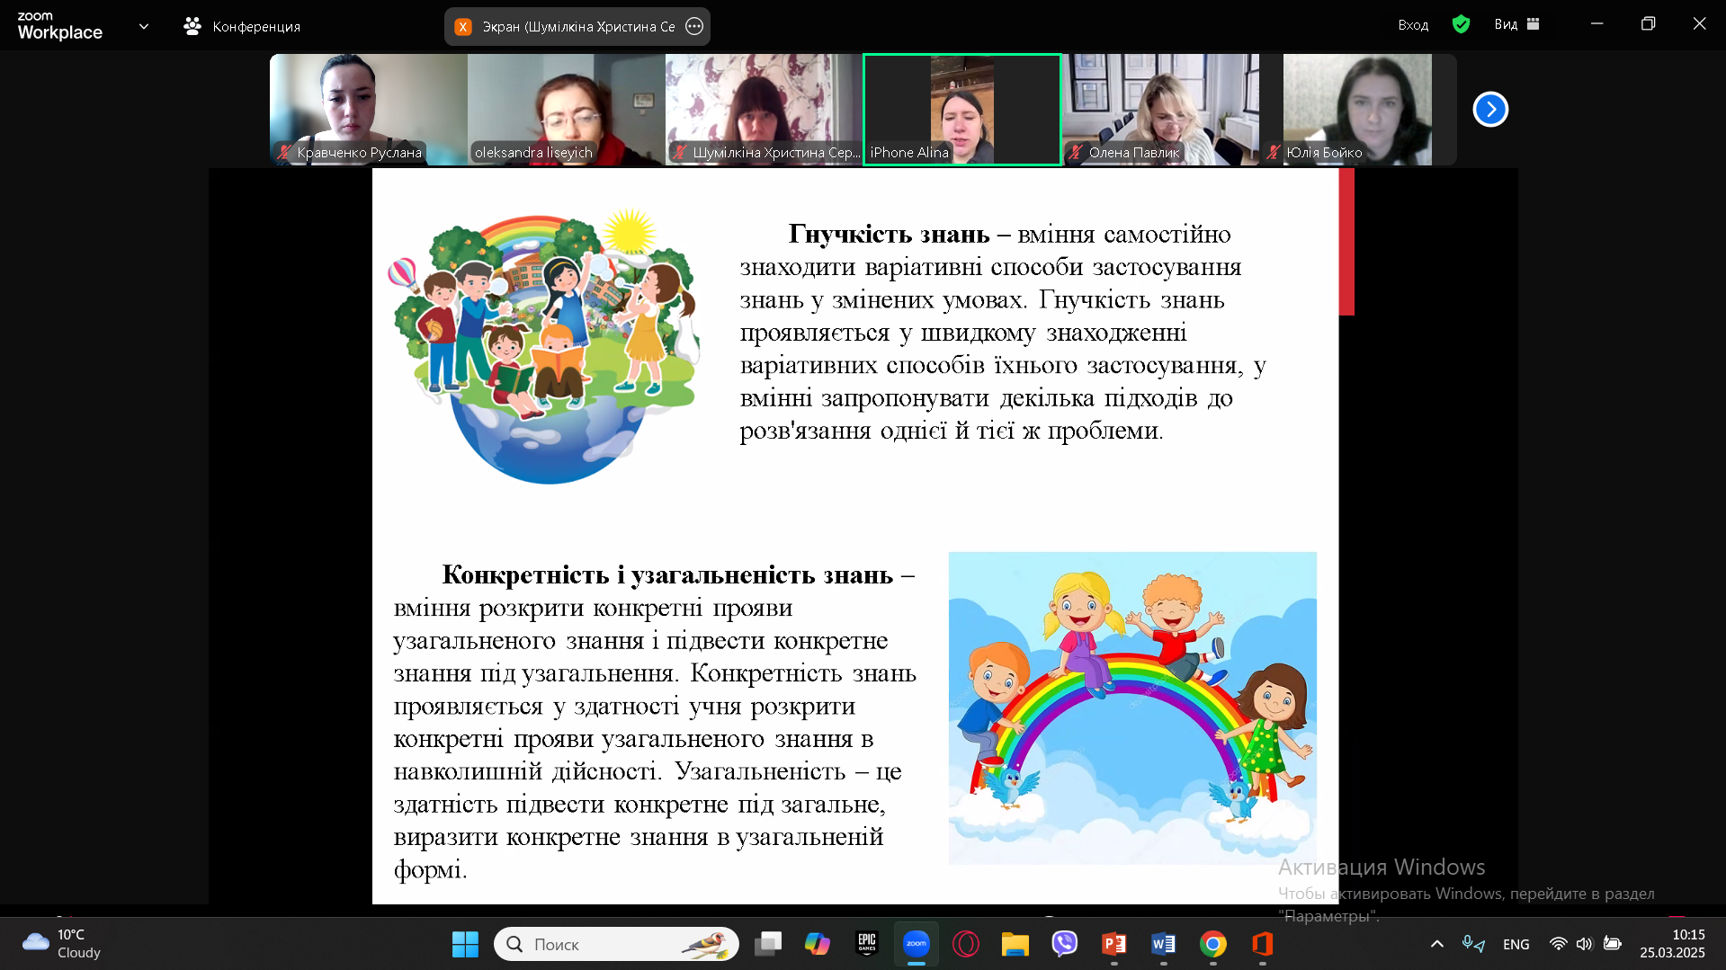Open Zoom from the taskbar
The height and width of the screenshot is (970, 1726).
pyautogui.click(x=916, y=944)
